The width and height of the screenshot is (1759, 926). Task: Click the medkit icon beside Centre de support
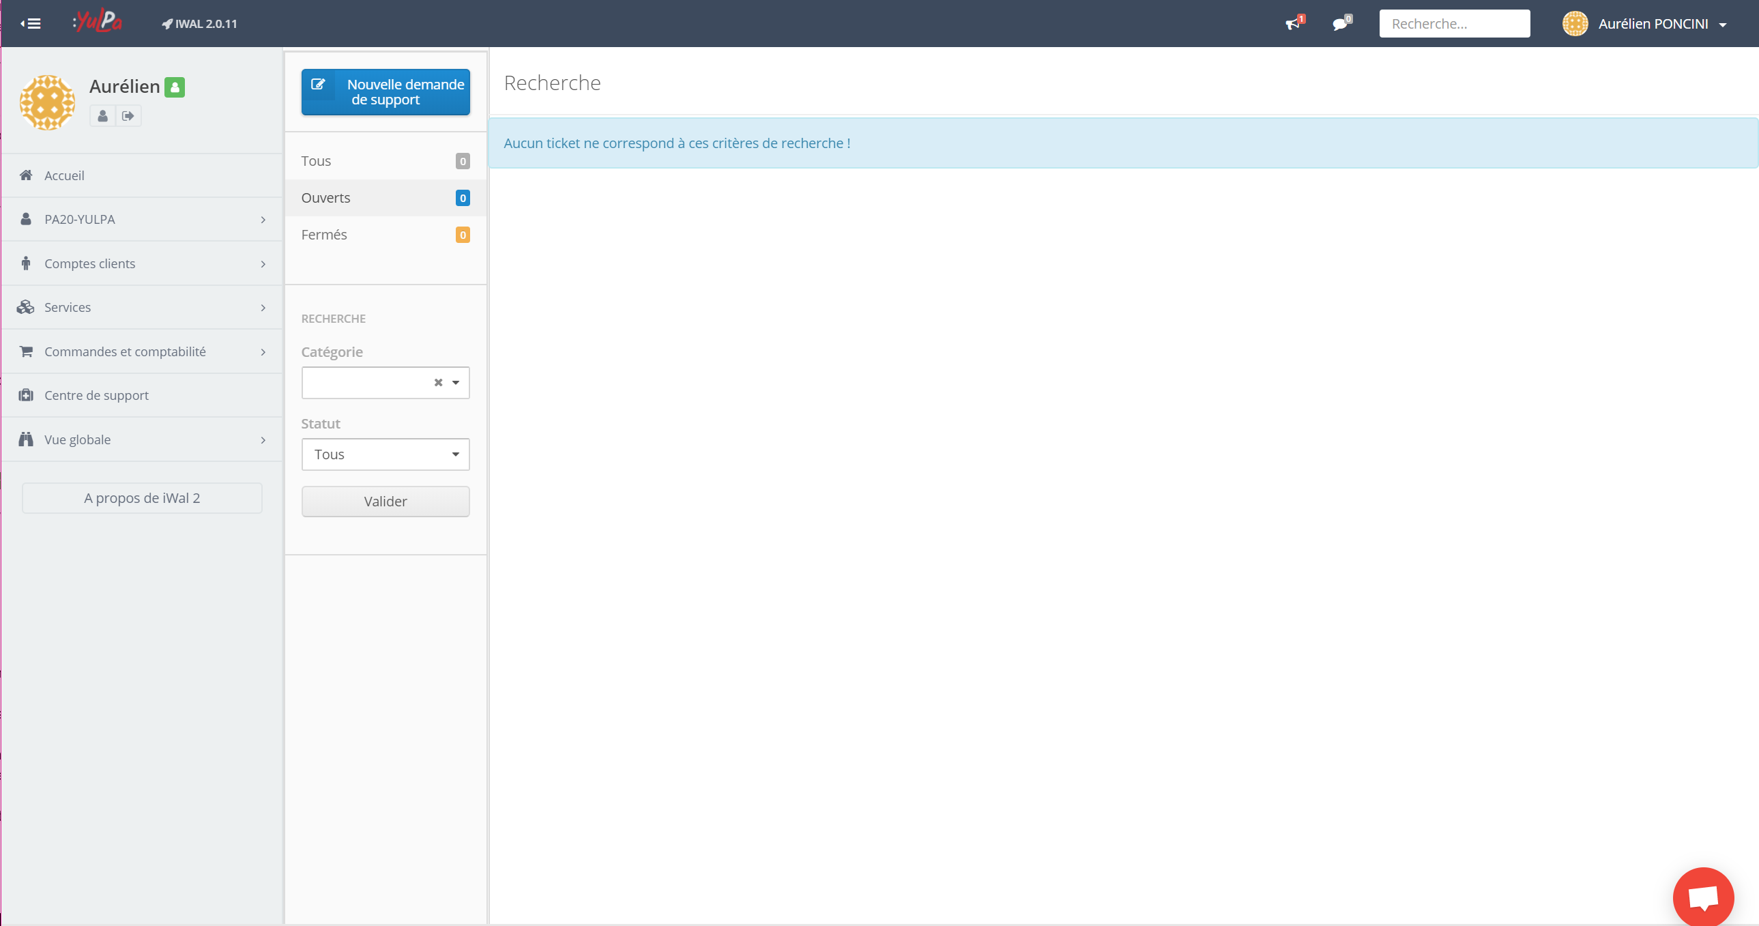26,394
